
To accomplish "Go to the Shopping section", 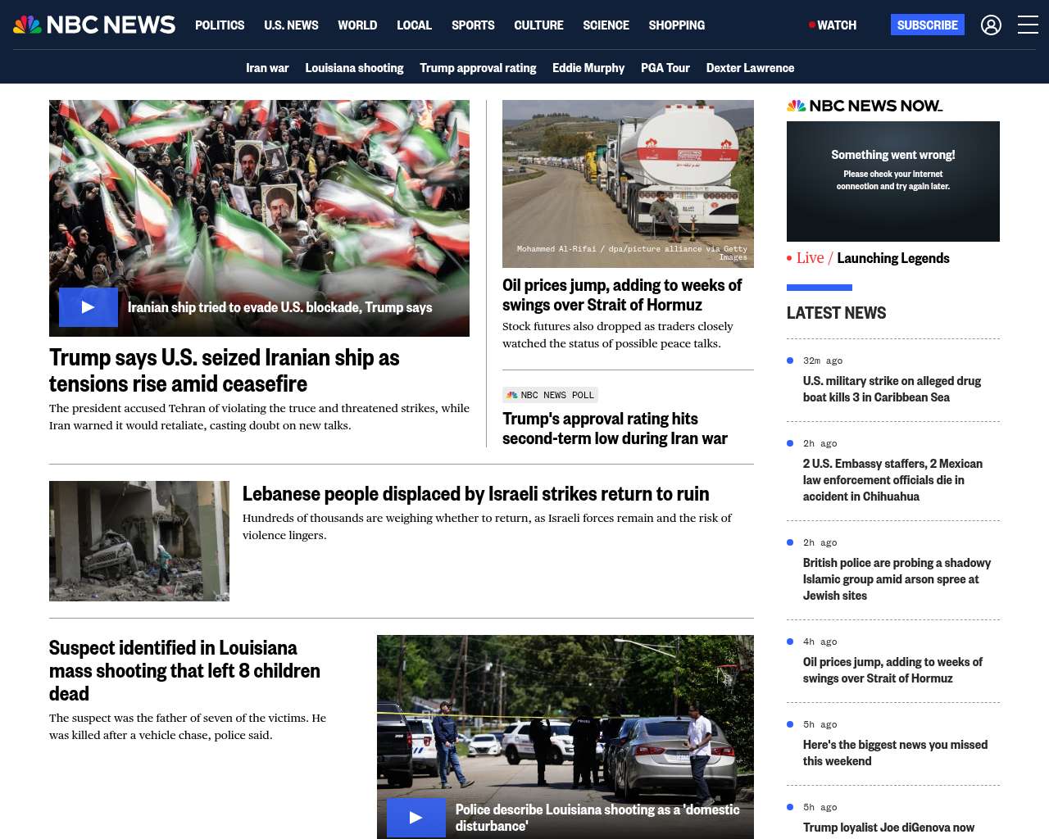I will point(676,25).
